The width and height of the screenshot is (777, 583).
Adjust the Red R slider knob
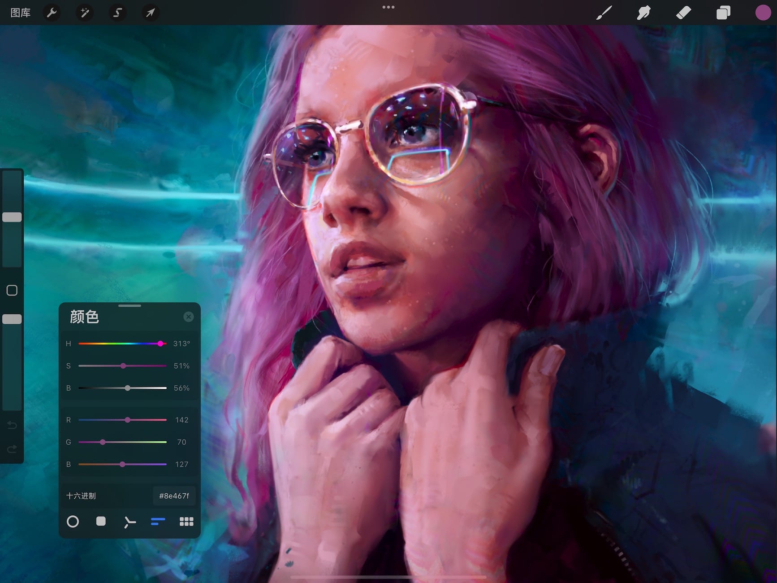(128, 420)
